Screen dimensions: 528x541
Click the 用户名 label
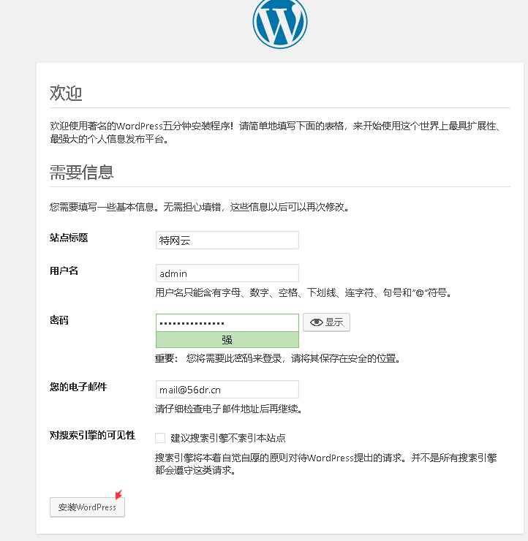64,270
